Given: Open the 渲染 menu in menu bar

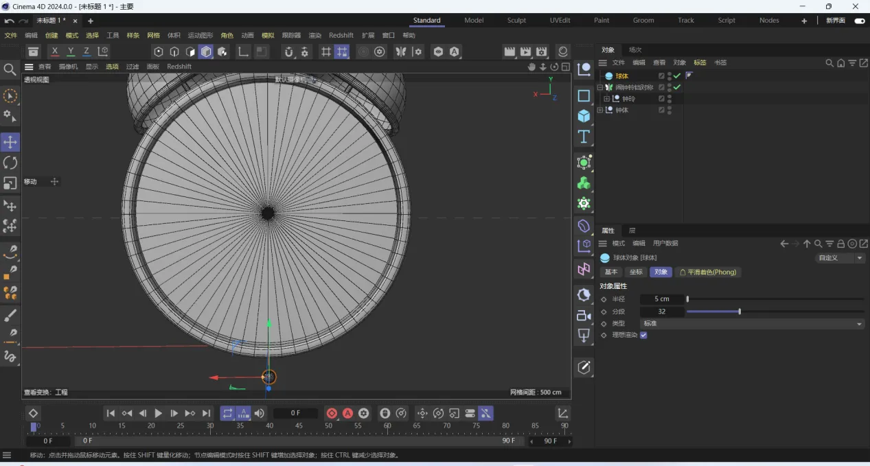Looking at the screenshot, I should click(x=314, y=36).
